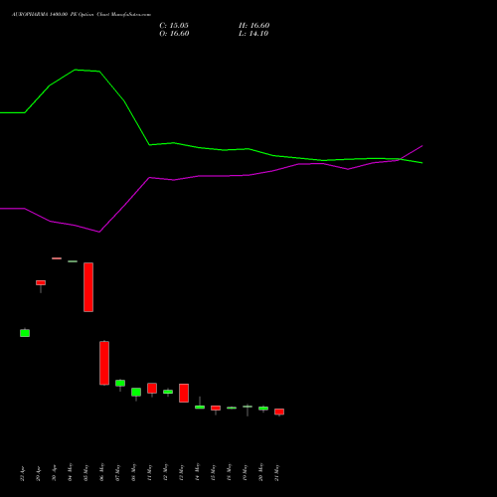Click the 08 May date label
Screen dimensions: 497x497
133,472
